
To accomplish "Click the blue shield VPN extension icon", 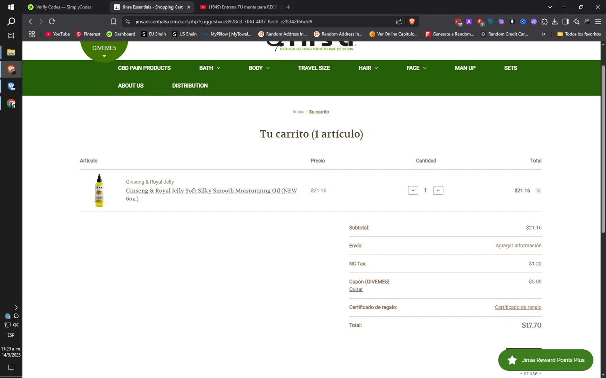I will pyautogui.click(x=490, y=21).
